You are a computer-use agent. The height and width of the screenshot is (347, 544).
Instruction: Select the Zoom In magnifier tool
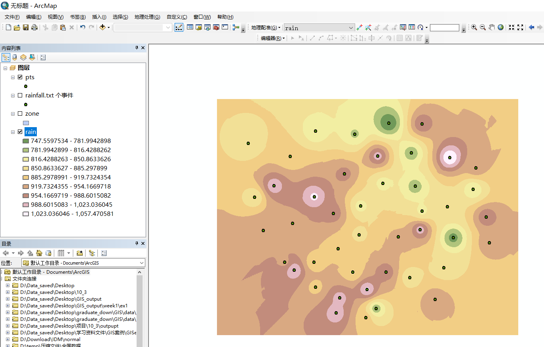[x=474, y=27]
